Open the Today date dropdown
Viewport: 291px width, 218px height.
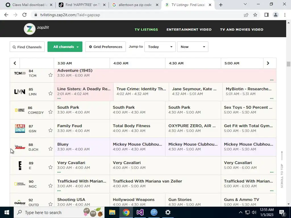[160, 47]
